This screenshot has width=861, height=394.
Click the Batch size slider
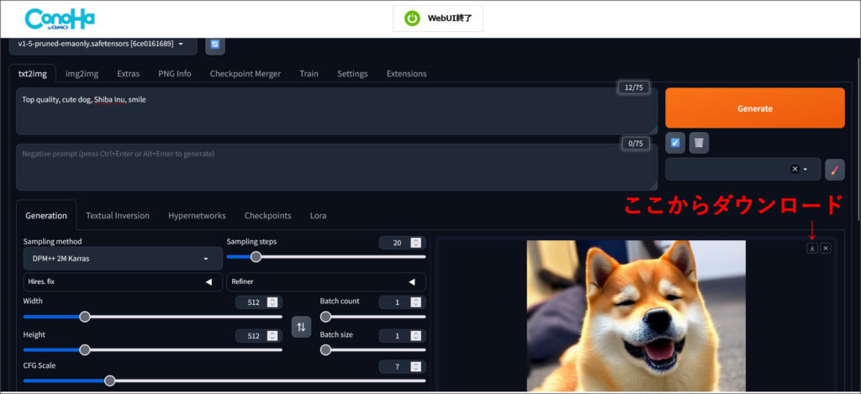(372, 349)
